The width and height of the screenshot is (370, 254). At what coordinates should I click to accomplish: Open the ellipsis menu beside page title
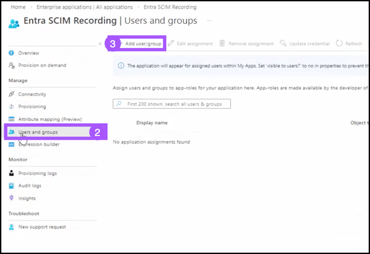209,21
